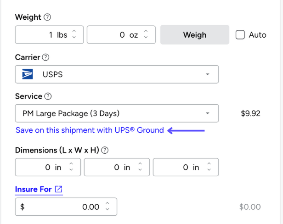The image size is (283, 224).
Task: Click the pounds weight stepper arrows
Action: point(74,35)
